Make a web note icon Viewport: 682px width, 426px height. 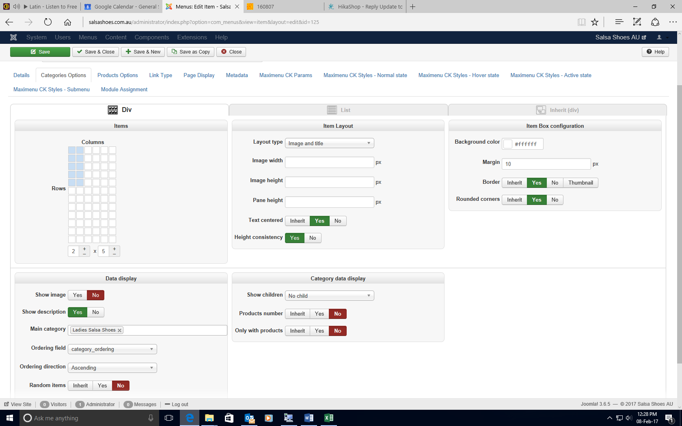pyautogui.click(x=637, y=22)
